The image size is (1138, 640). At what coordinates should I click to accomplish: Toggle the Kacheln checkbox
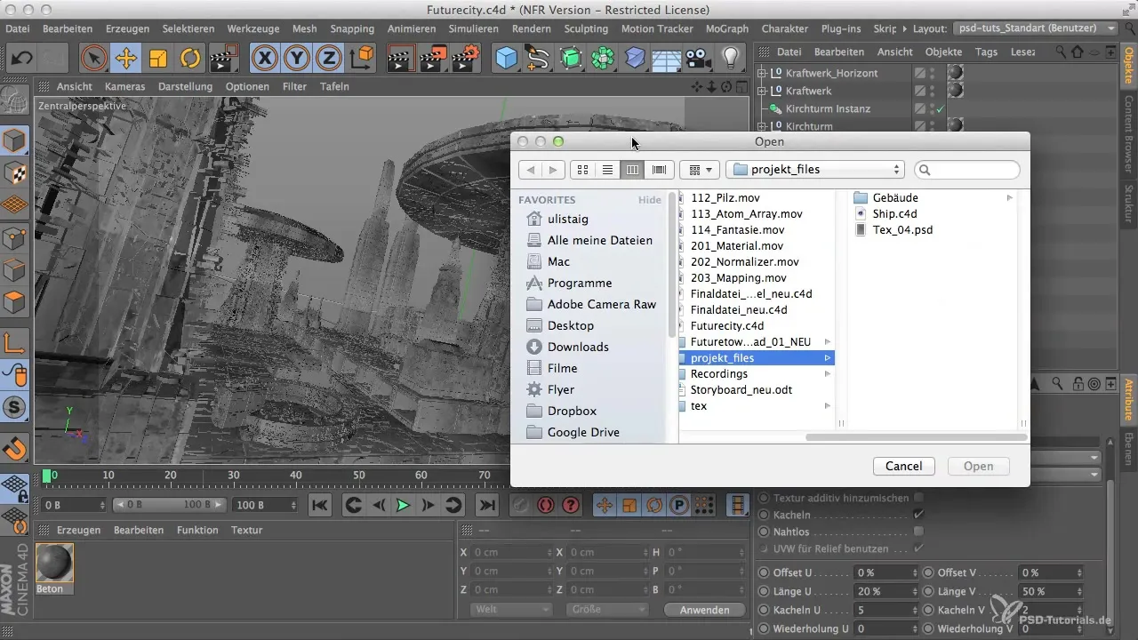918,514
